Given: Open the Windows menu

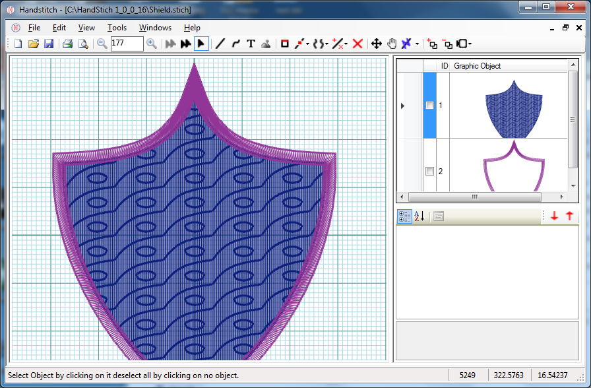Looking at the screenshot, I should (x=155, y=28).
